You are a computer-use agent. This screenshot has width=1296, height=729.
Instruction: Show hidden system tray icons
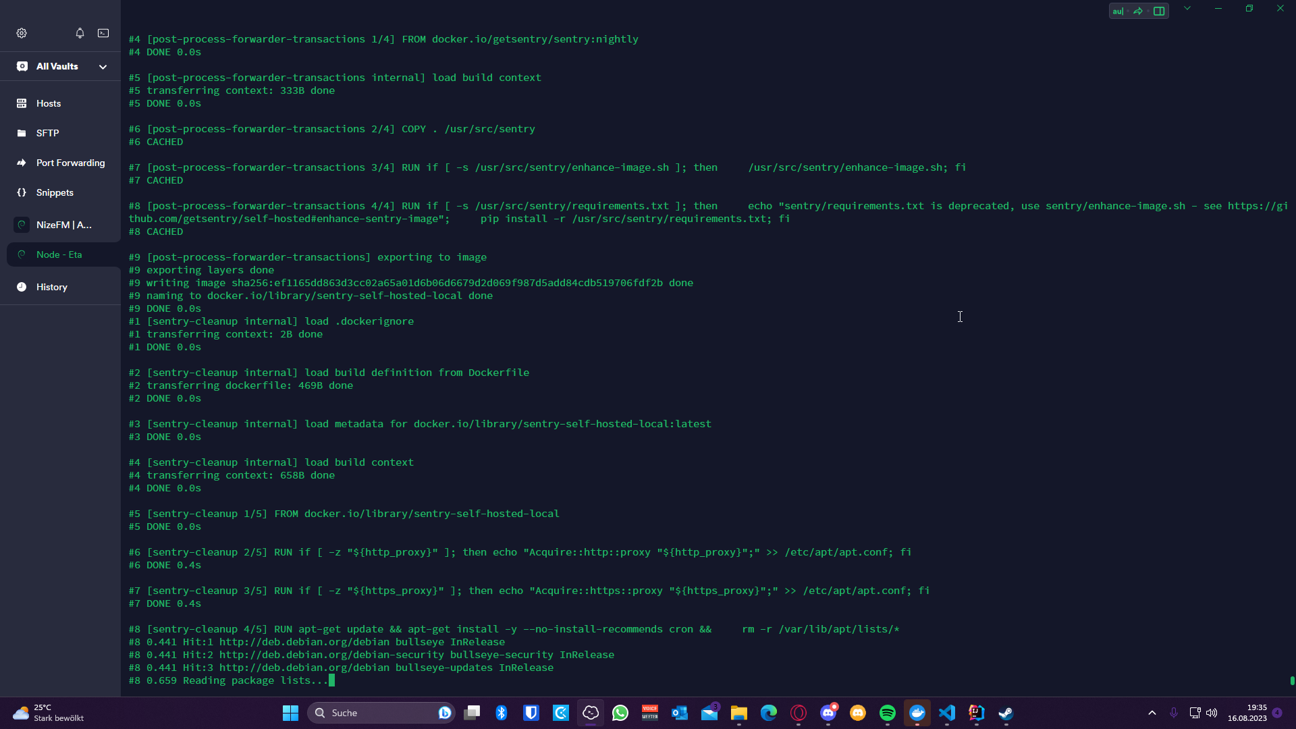1152,713
